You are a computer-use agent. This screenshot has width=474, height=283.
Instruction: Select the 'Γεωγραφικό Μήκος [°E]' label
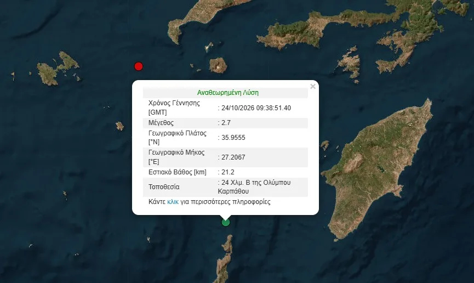point(176,157)
